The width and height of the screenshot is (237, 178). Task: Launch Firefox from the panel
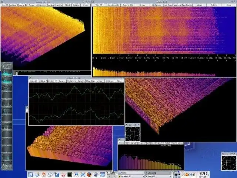(x=89, y=175)
